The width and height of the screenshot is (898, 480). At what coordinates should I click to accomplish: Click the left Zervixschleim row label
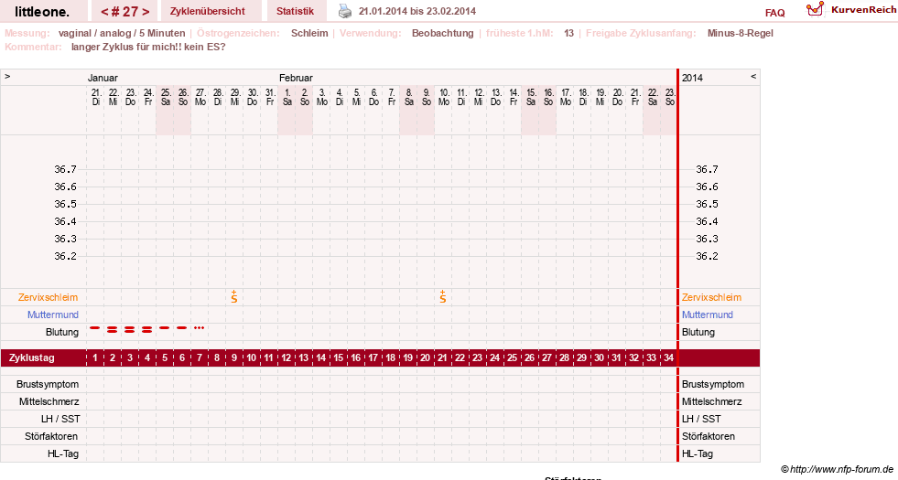(x=49, y=297)
